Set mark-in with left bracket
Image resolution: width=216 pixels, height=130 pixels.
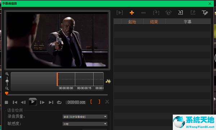91,102
